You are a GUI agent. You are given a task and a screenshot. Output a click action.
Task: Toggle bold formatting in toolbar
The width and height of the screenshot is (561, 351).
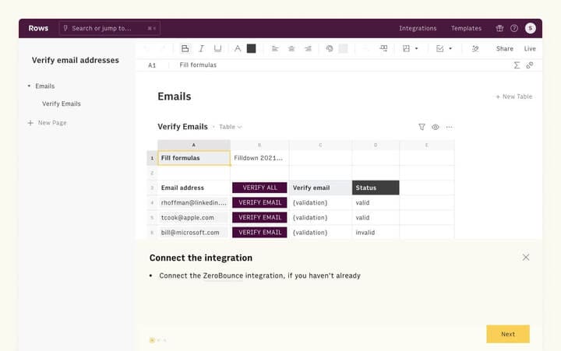pos(185,48)
